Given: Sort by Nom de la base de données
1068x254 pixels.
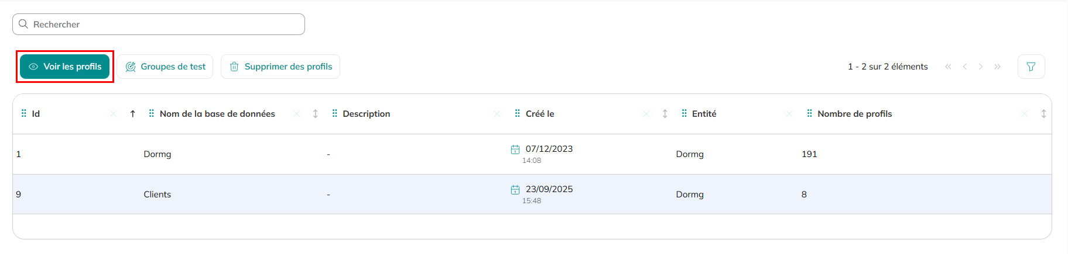Looking at the screenshot, I should point(316,114).
